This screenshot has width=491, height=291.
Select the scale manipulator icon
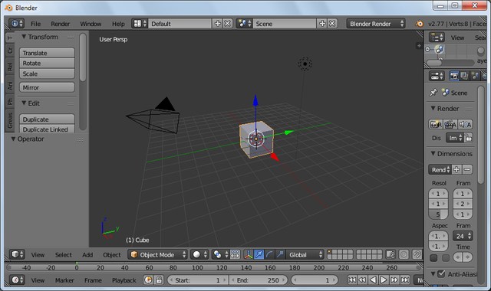point(279,254)
